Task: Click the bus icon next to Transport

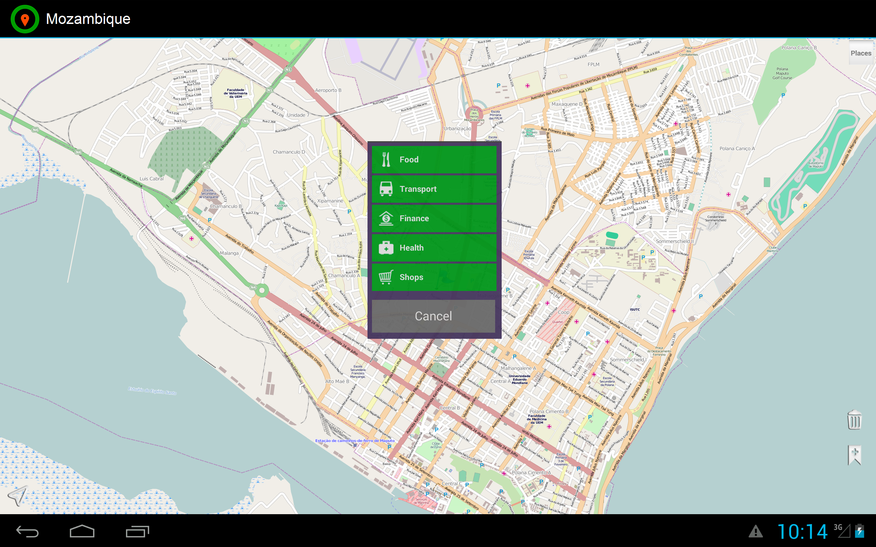Action: 386,189
